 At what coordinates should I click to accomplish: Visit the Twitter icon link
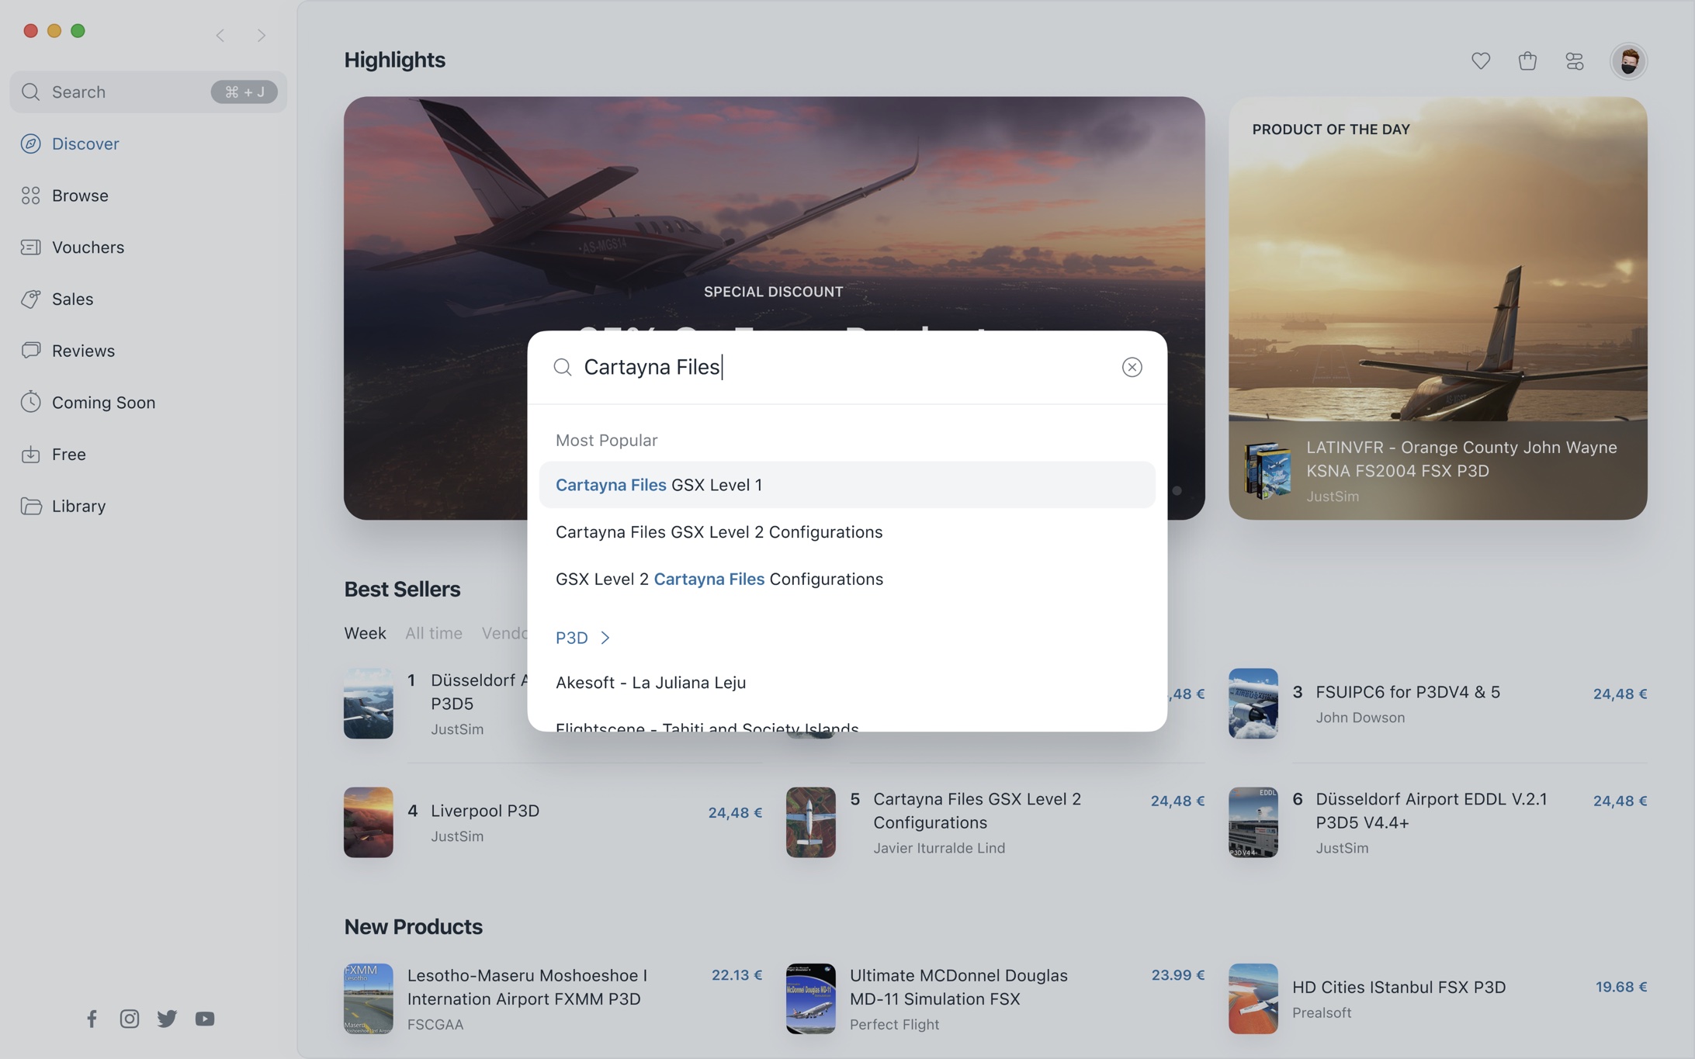click(x=167, y=1019)
